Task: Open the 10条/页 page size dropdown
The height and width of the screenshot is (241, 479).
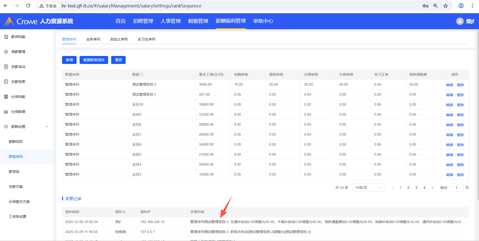Action: point(368,188)
